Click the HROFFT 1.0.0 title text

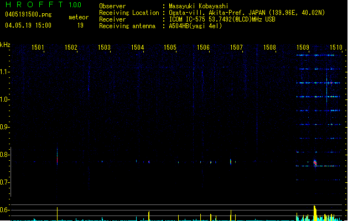coord(44,4)
